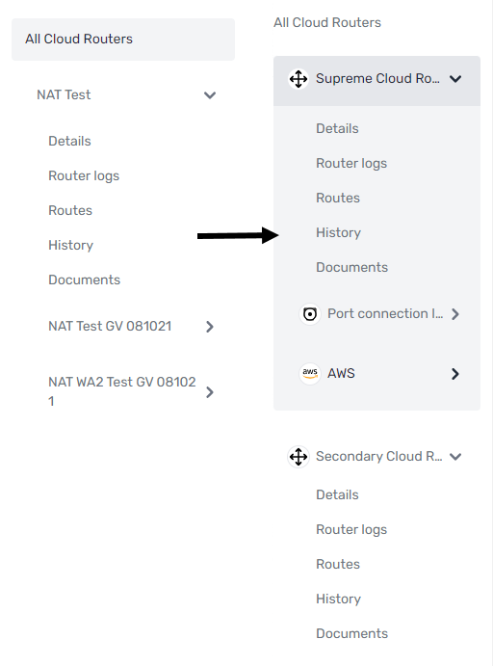Click the AWS logo icon

[x=310, y=374]
